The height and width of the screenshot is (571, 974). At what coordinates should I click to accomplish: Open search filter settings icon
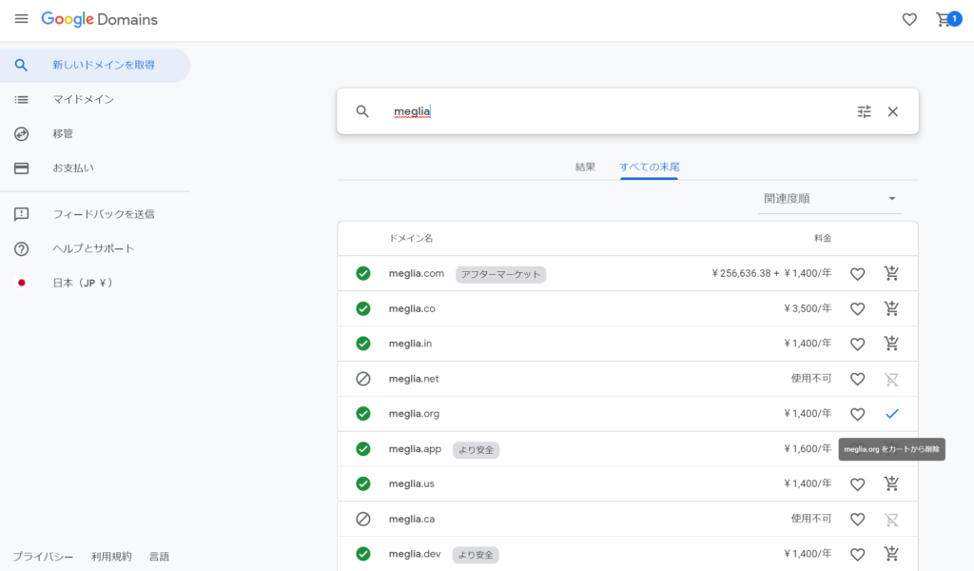click(864, 111)
